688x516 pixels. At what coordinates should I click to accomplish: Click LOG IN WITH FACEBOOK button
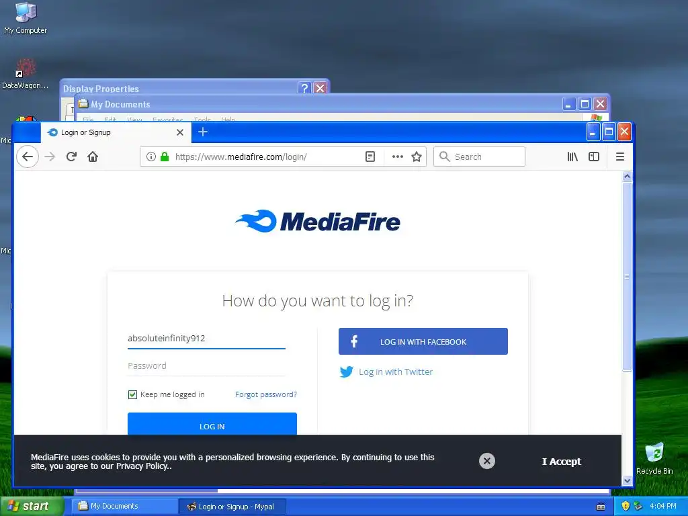coord(423,341)
